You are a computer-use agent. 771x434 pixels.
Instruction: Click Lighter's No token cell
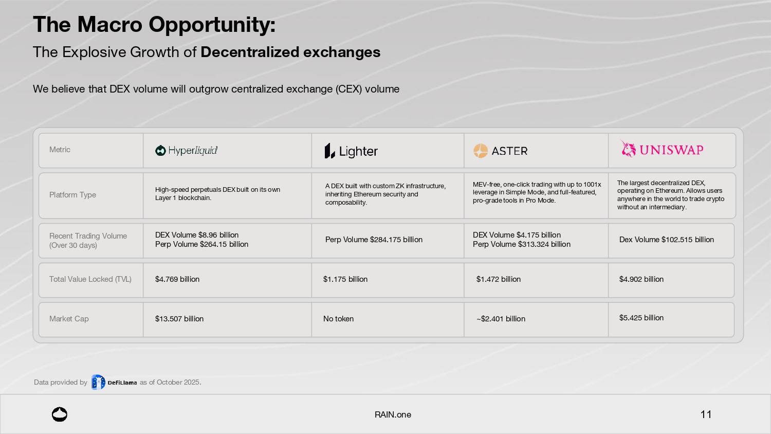pyautogui.click(x=338, y=319)
